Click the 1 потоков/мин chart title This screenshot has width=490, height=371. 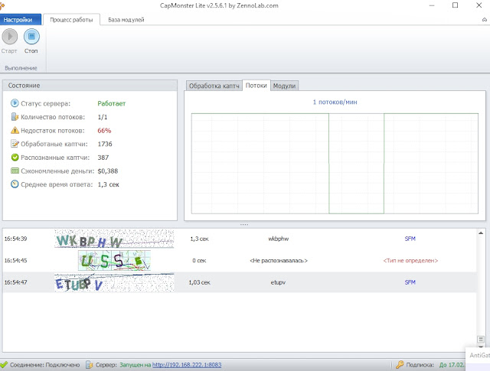(x=335, y=102)
